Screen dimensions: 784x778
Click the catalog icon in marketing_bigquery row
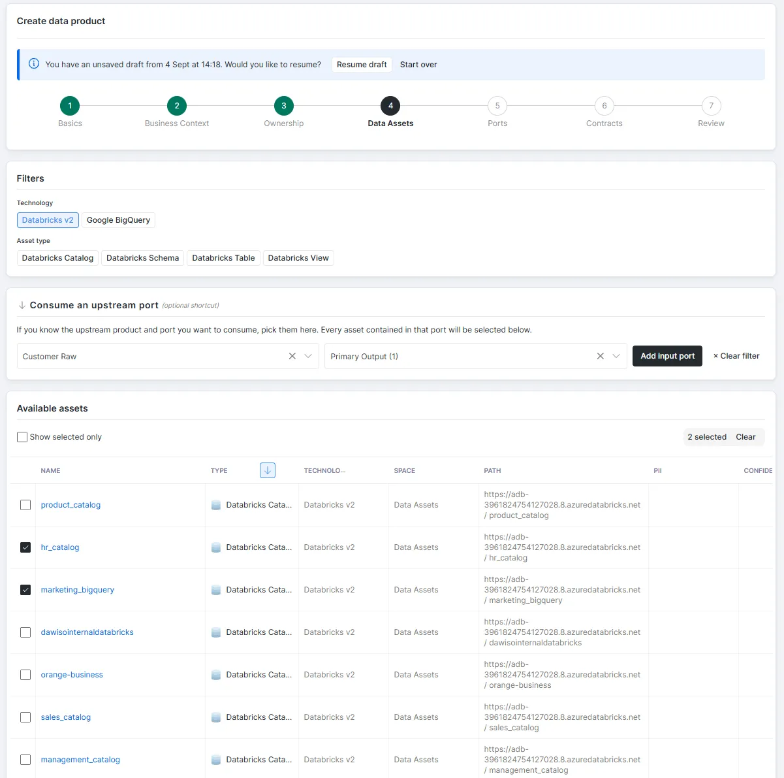click(x=216, y=590)
